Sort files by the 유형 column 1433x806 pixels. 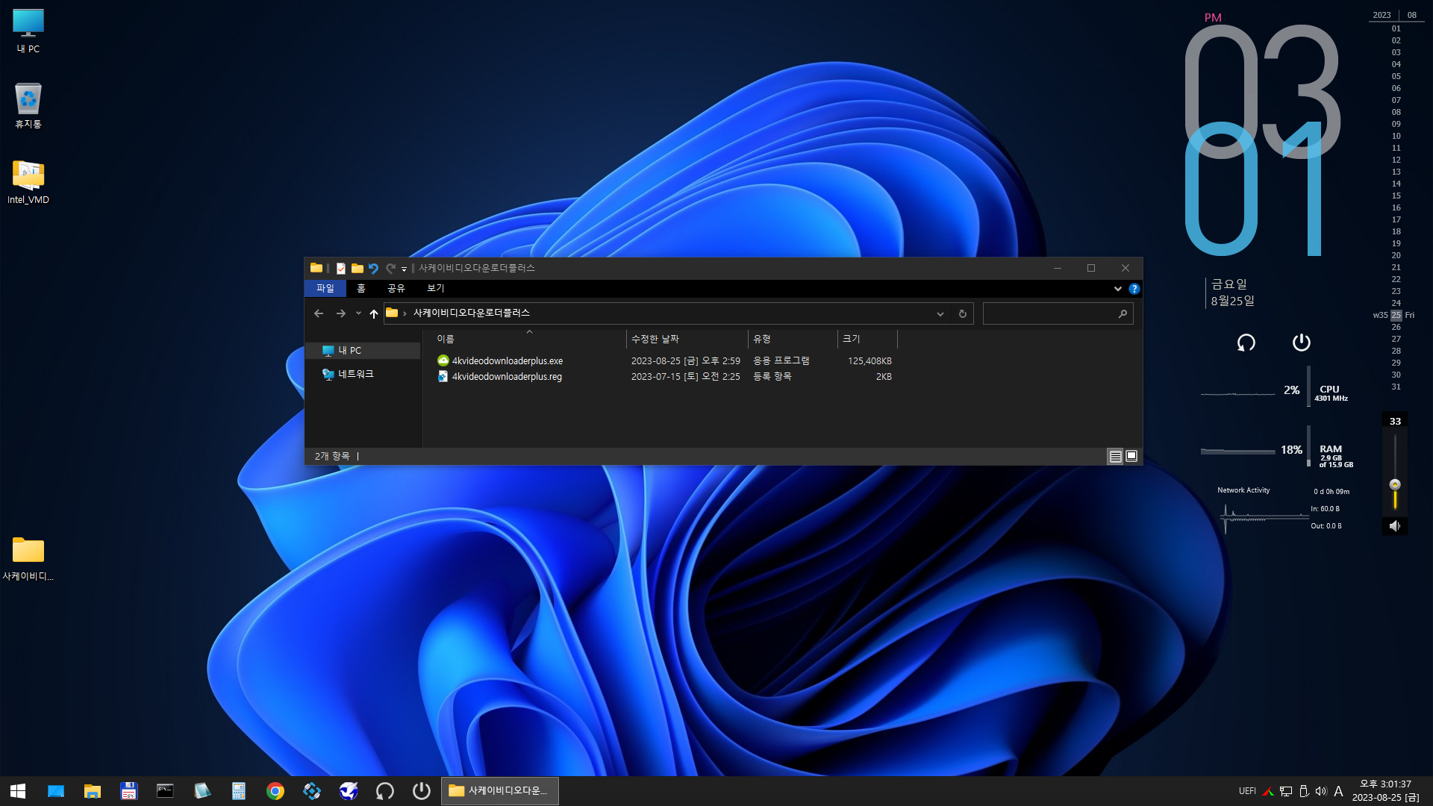click(x=793, y=339)
